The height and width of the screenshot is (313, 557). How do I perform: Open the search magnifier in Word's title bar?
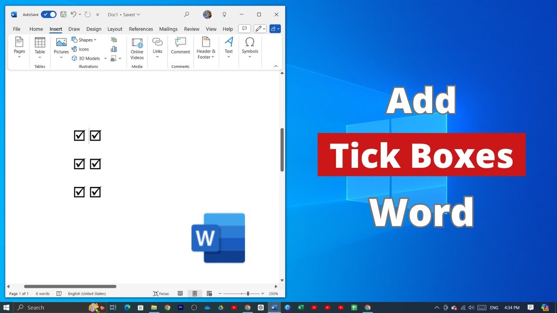(187, 14)
